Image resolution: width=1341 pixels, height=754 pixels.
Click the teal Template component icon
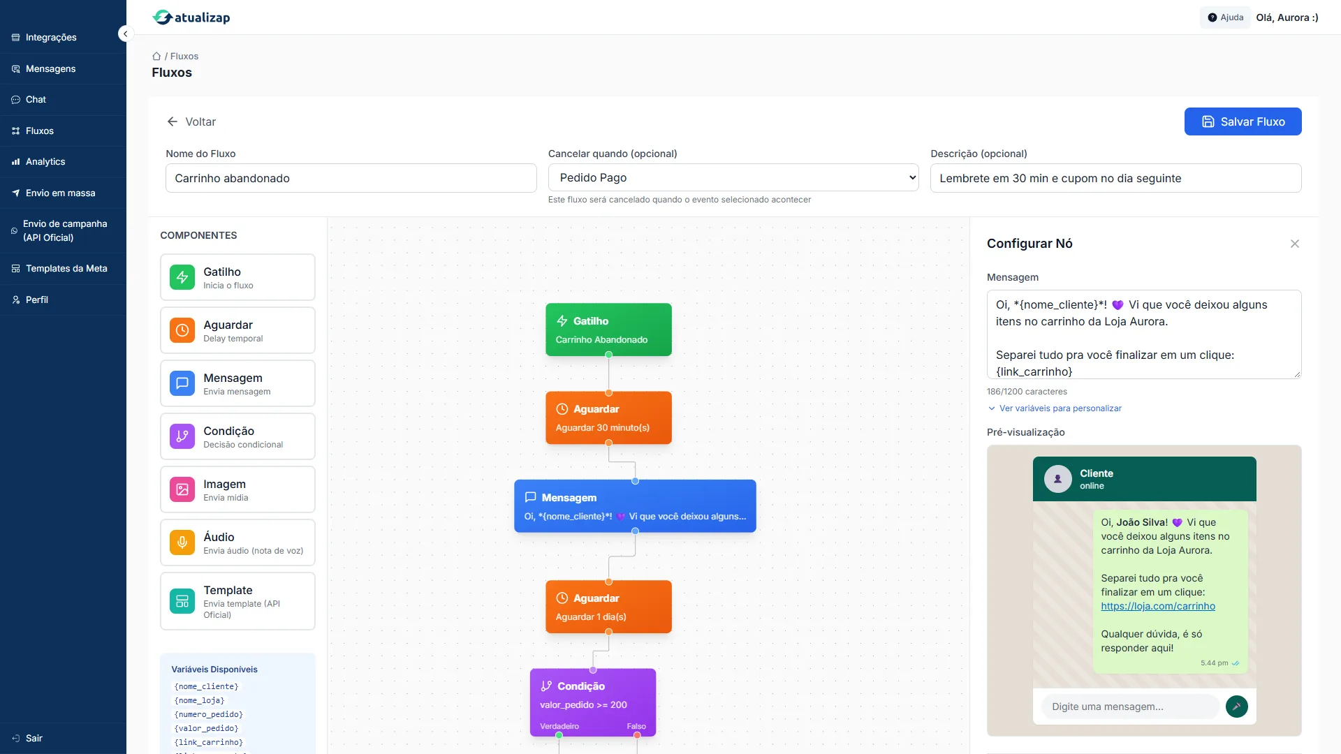pos(182,601)
